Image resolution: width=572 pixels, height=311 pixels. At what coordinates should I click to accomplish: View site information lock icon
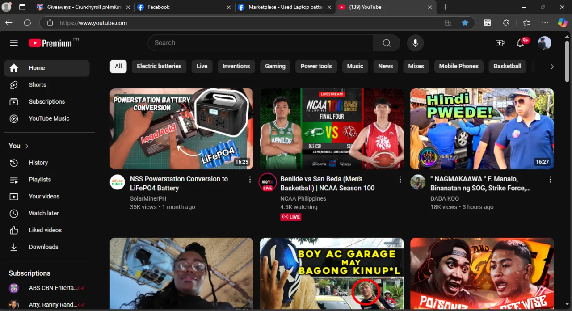(x=50, y=23)
